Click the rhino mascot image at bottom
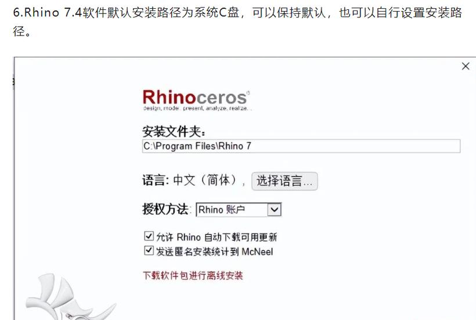This screenshot has width=476, height=320. click(x=70, y=297)
